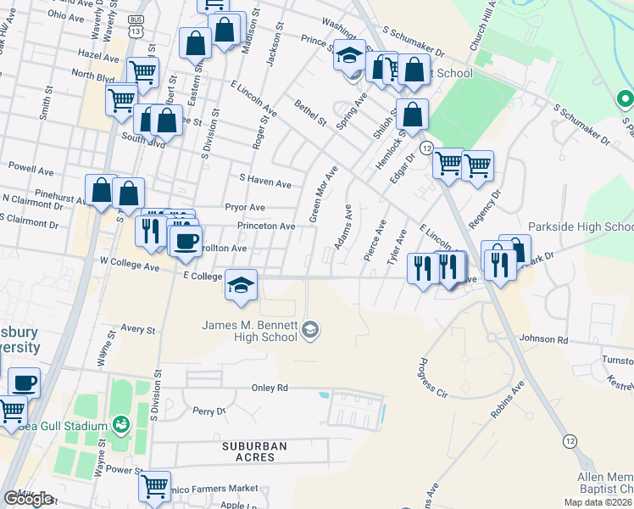
Task: Click the Green Mor Ave street label
Action: (324, 194)
